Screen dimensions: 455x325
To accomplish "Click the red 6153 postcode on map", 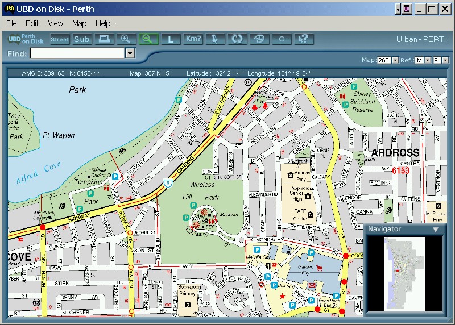I will tap(400, 171).
